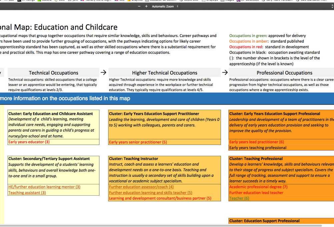The width and height of the screenshot is (334, 227).
Task: Click the 'Higher Technical Occupations' column heading
Action: point(165,73)
